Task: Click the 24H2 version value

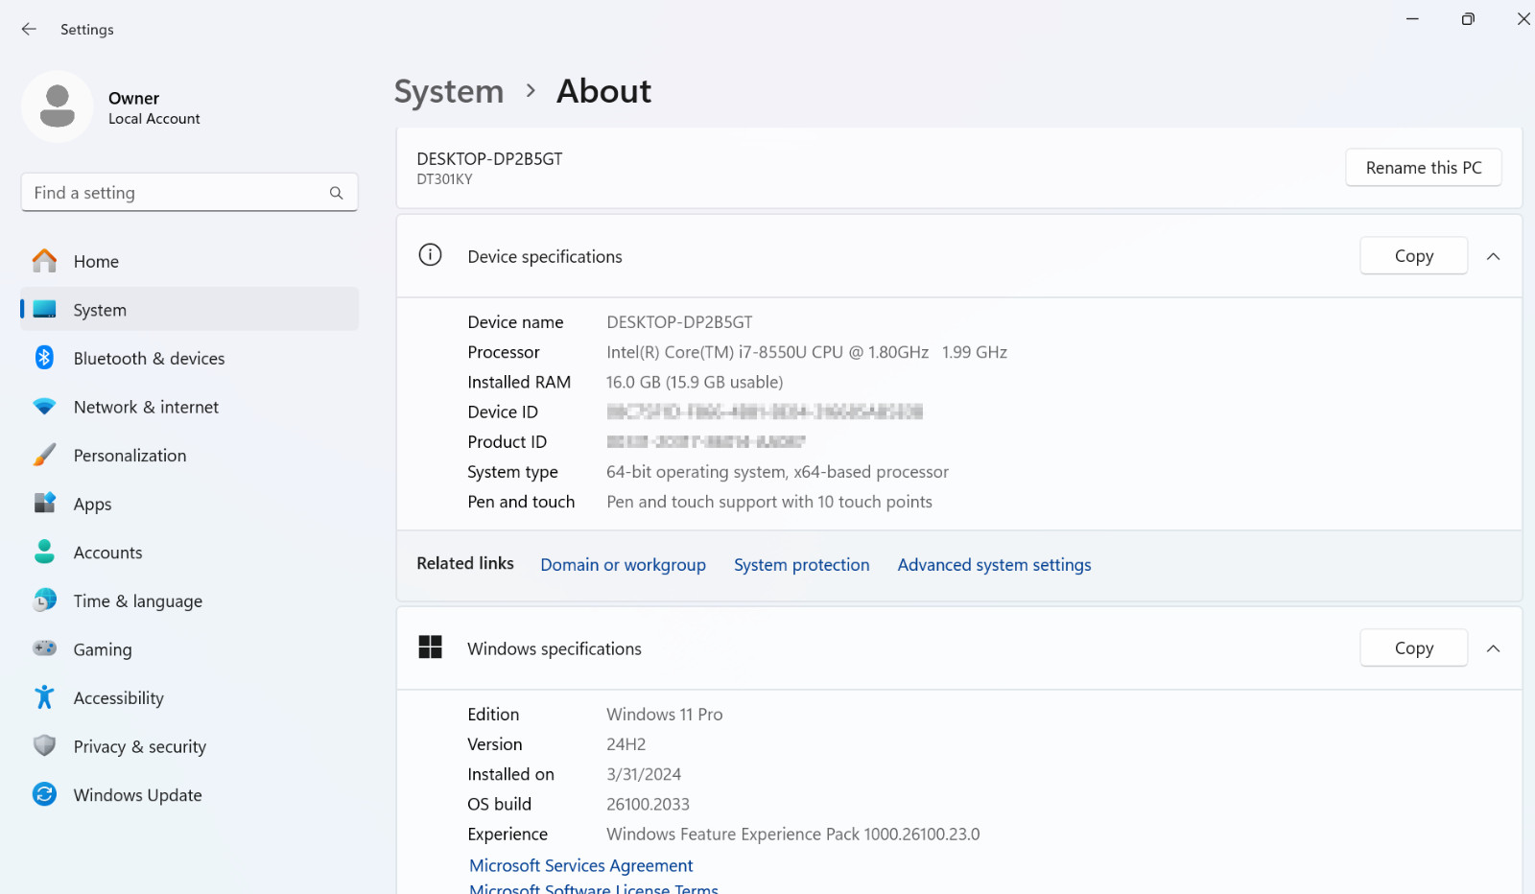Action: [626, 744]
